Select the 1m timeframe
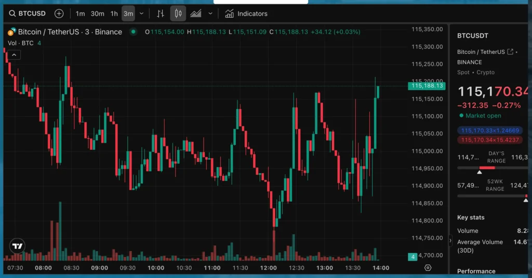Viewport: 532px width, 278px height. click(x=80, y=13)
